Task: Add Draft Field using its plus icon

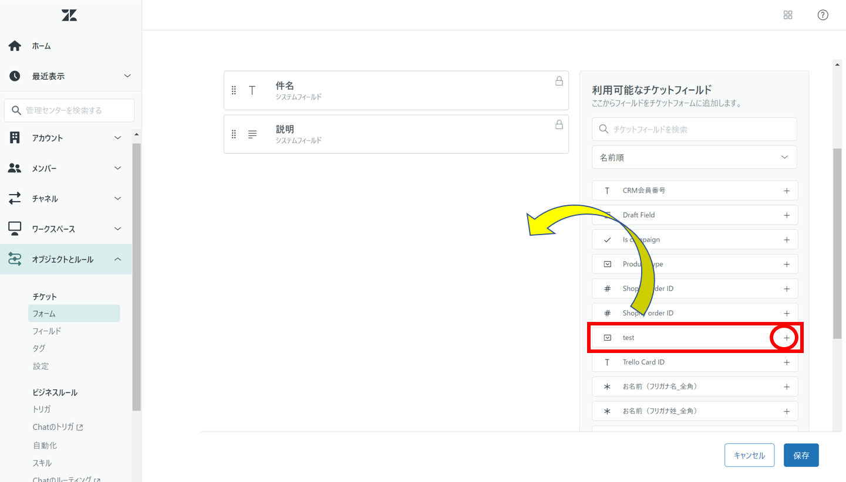Action: (787, 215)
